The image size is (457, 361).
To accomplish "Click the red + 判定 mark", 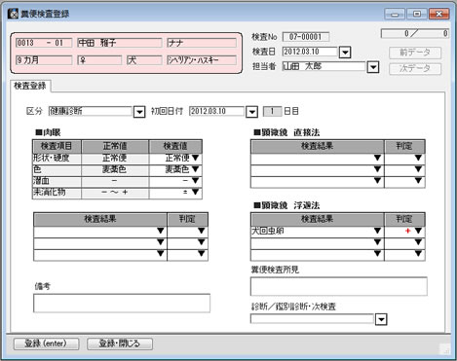I will 408,231.
